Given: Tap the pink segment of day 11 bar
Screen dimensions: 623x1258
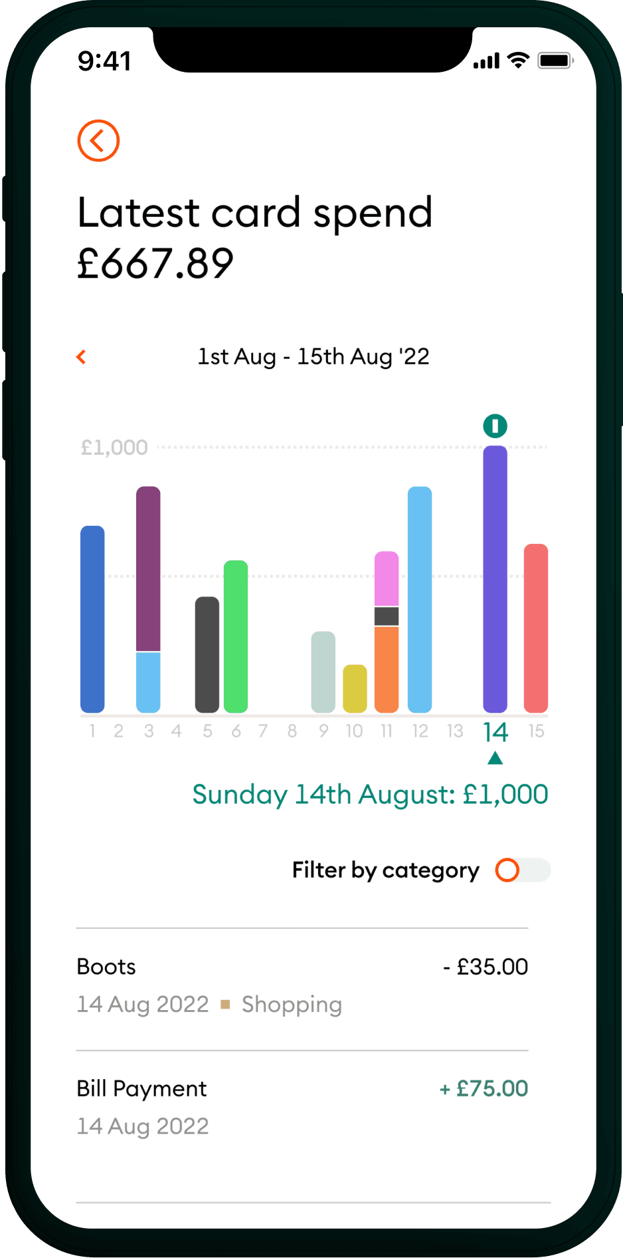Looking at the screenshot, I should tap(387, 578).
